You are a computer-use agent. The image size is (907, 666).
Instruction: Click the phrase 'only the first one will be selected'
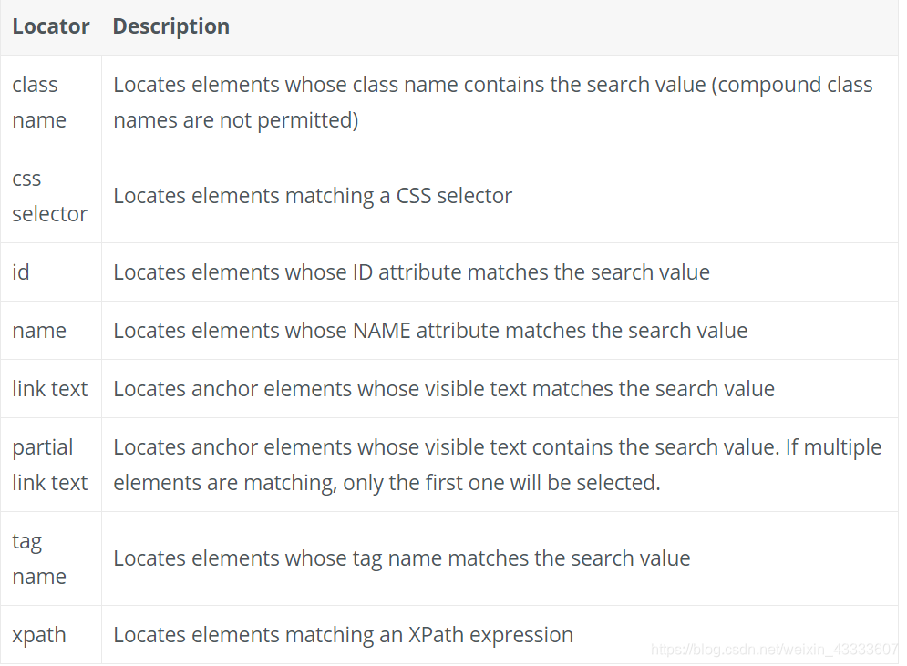pos(501,483)
